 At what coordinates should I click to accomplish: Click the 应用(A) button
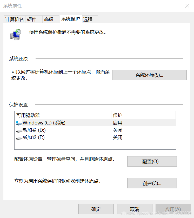coord(173,209)
